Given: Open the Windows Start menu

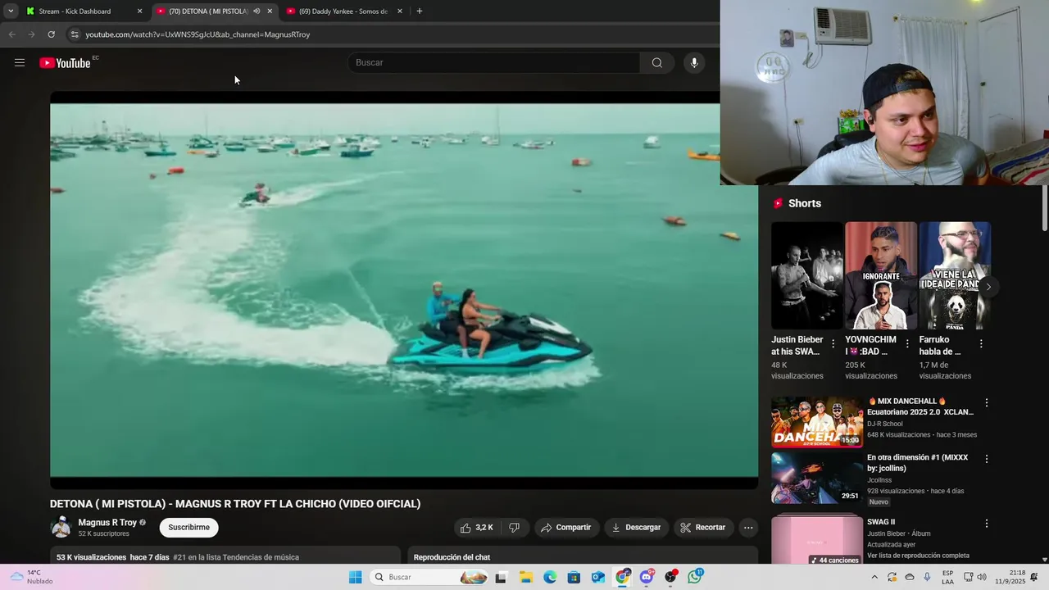Looking at the screenshot, I should point(355,577).
